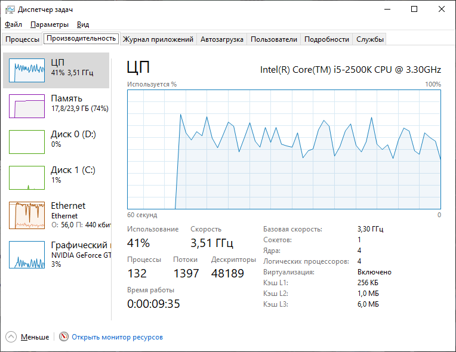The image size is (456, 352).
Task: Click the main CPU usage graph
Action: point(284,149)
